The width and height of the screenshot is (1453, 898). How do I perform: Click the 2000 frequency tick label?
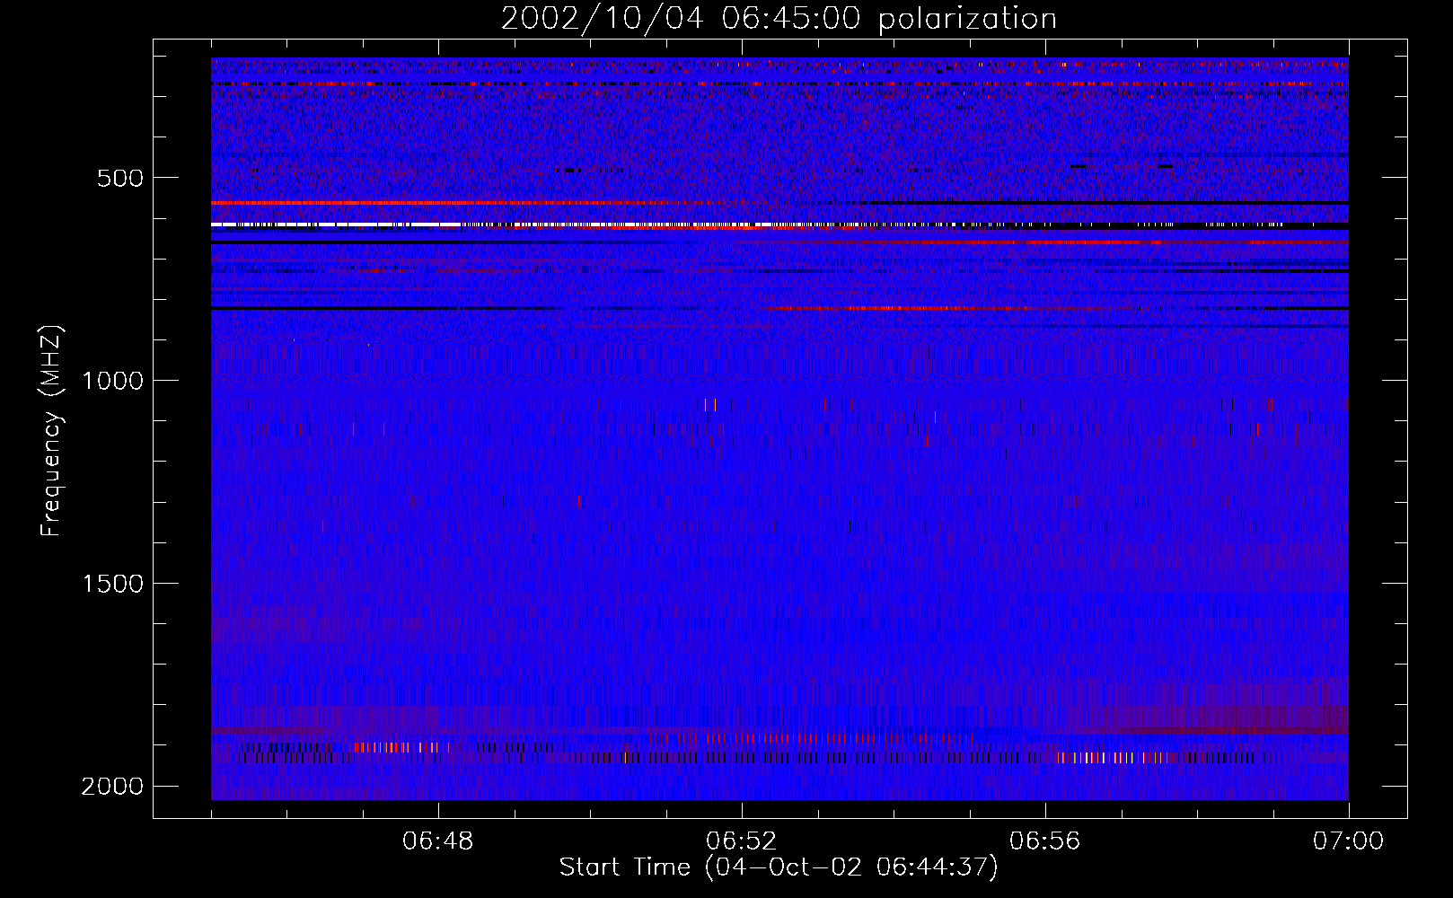112,787
